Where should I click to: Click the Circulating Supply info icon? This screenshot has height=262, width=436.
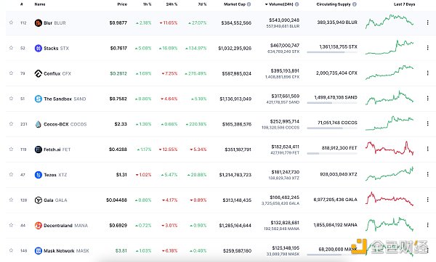tap(355, 4)
